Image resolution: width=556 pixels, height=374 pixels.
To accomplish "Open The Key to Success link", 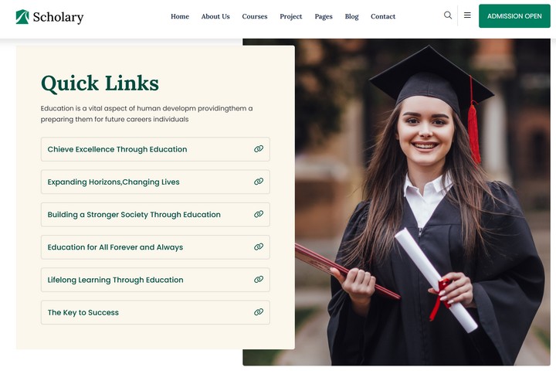I will click(155, 312).
